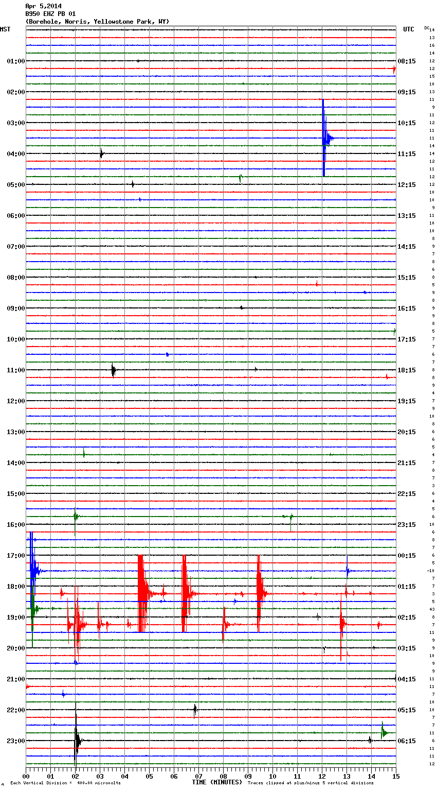
Task: Click the green event near minute 14 above the 23:00 trace
Action: pos(384,732)
